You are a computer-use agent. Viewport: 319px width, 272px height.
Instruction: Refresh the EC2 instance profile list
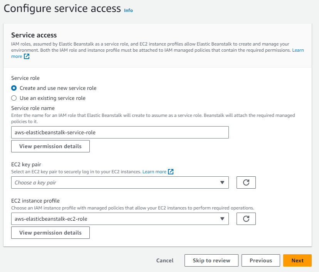tap(246, 219)
